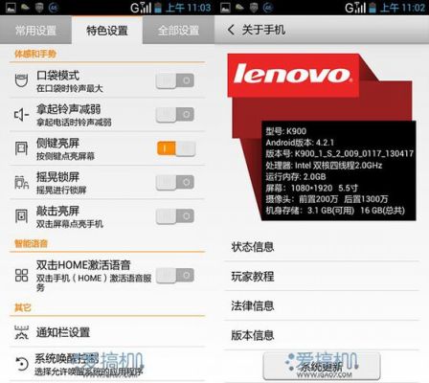Enable the 摇晃锁屏 switch
Viewport: 429px width, 383px height.
coord(175,182)
